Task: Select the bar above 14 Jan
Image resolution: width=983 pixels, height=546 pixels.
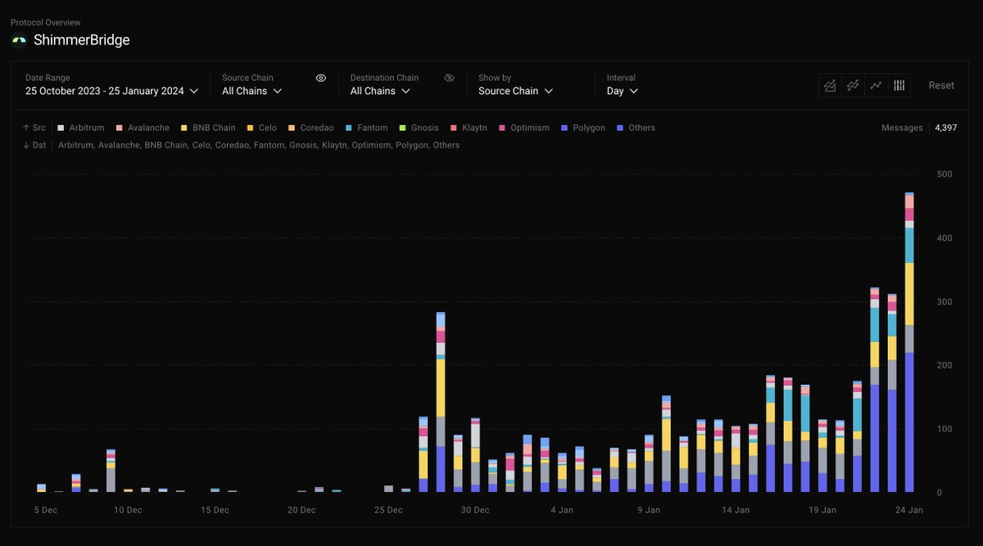Action: click(x=736, y=459)
